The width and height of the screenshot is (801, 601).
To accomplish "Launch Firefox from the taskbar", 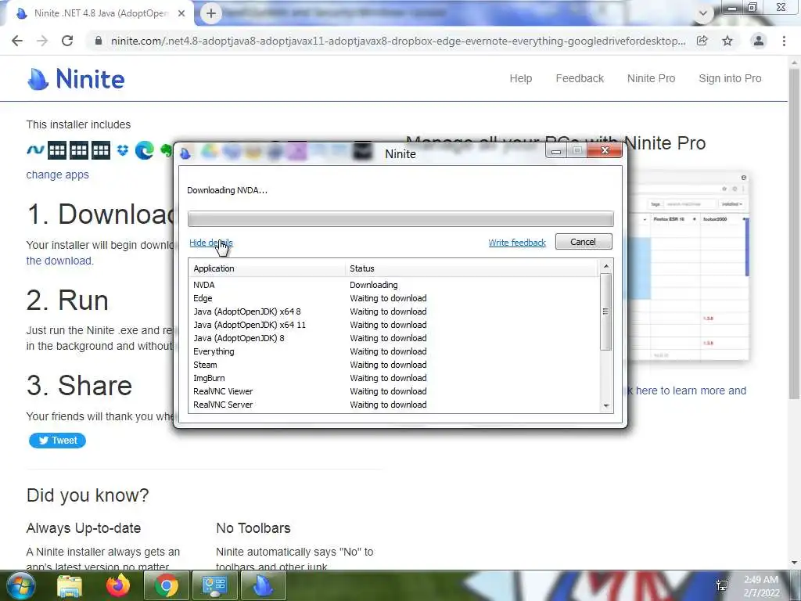I will click(x=118, y=585).
